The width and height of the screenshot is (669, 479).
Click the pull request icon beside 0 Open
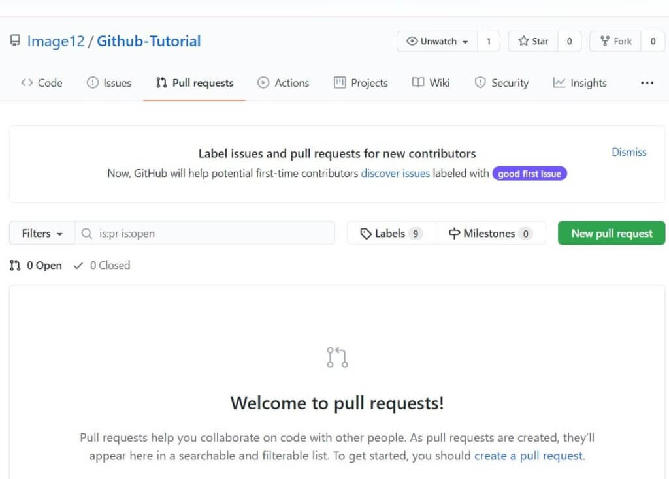click(x=15, y=266)
